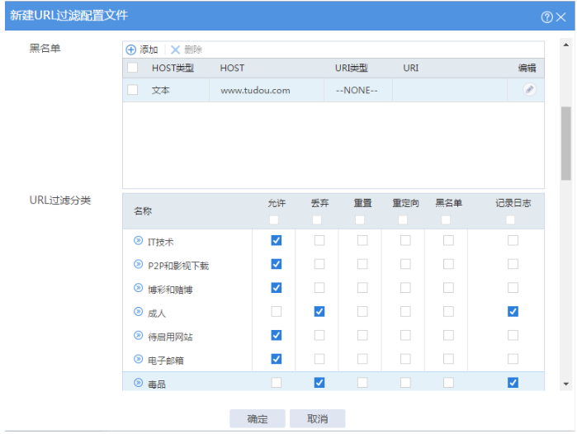Image resolution: width=577 pixels, height=434 pixels.
Task: Uncheck 允许 for 博彩和赌博
Action: (277, 288)
